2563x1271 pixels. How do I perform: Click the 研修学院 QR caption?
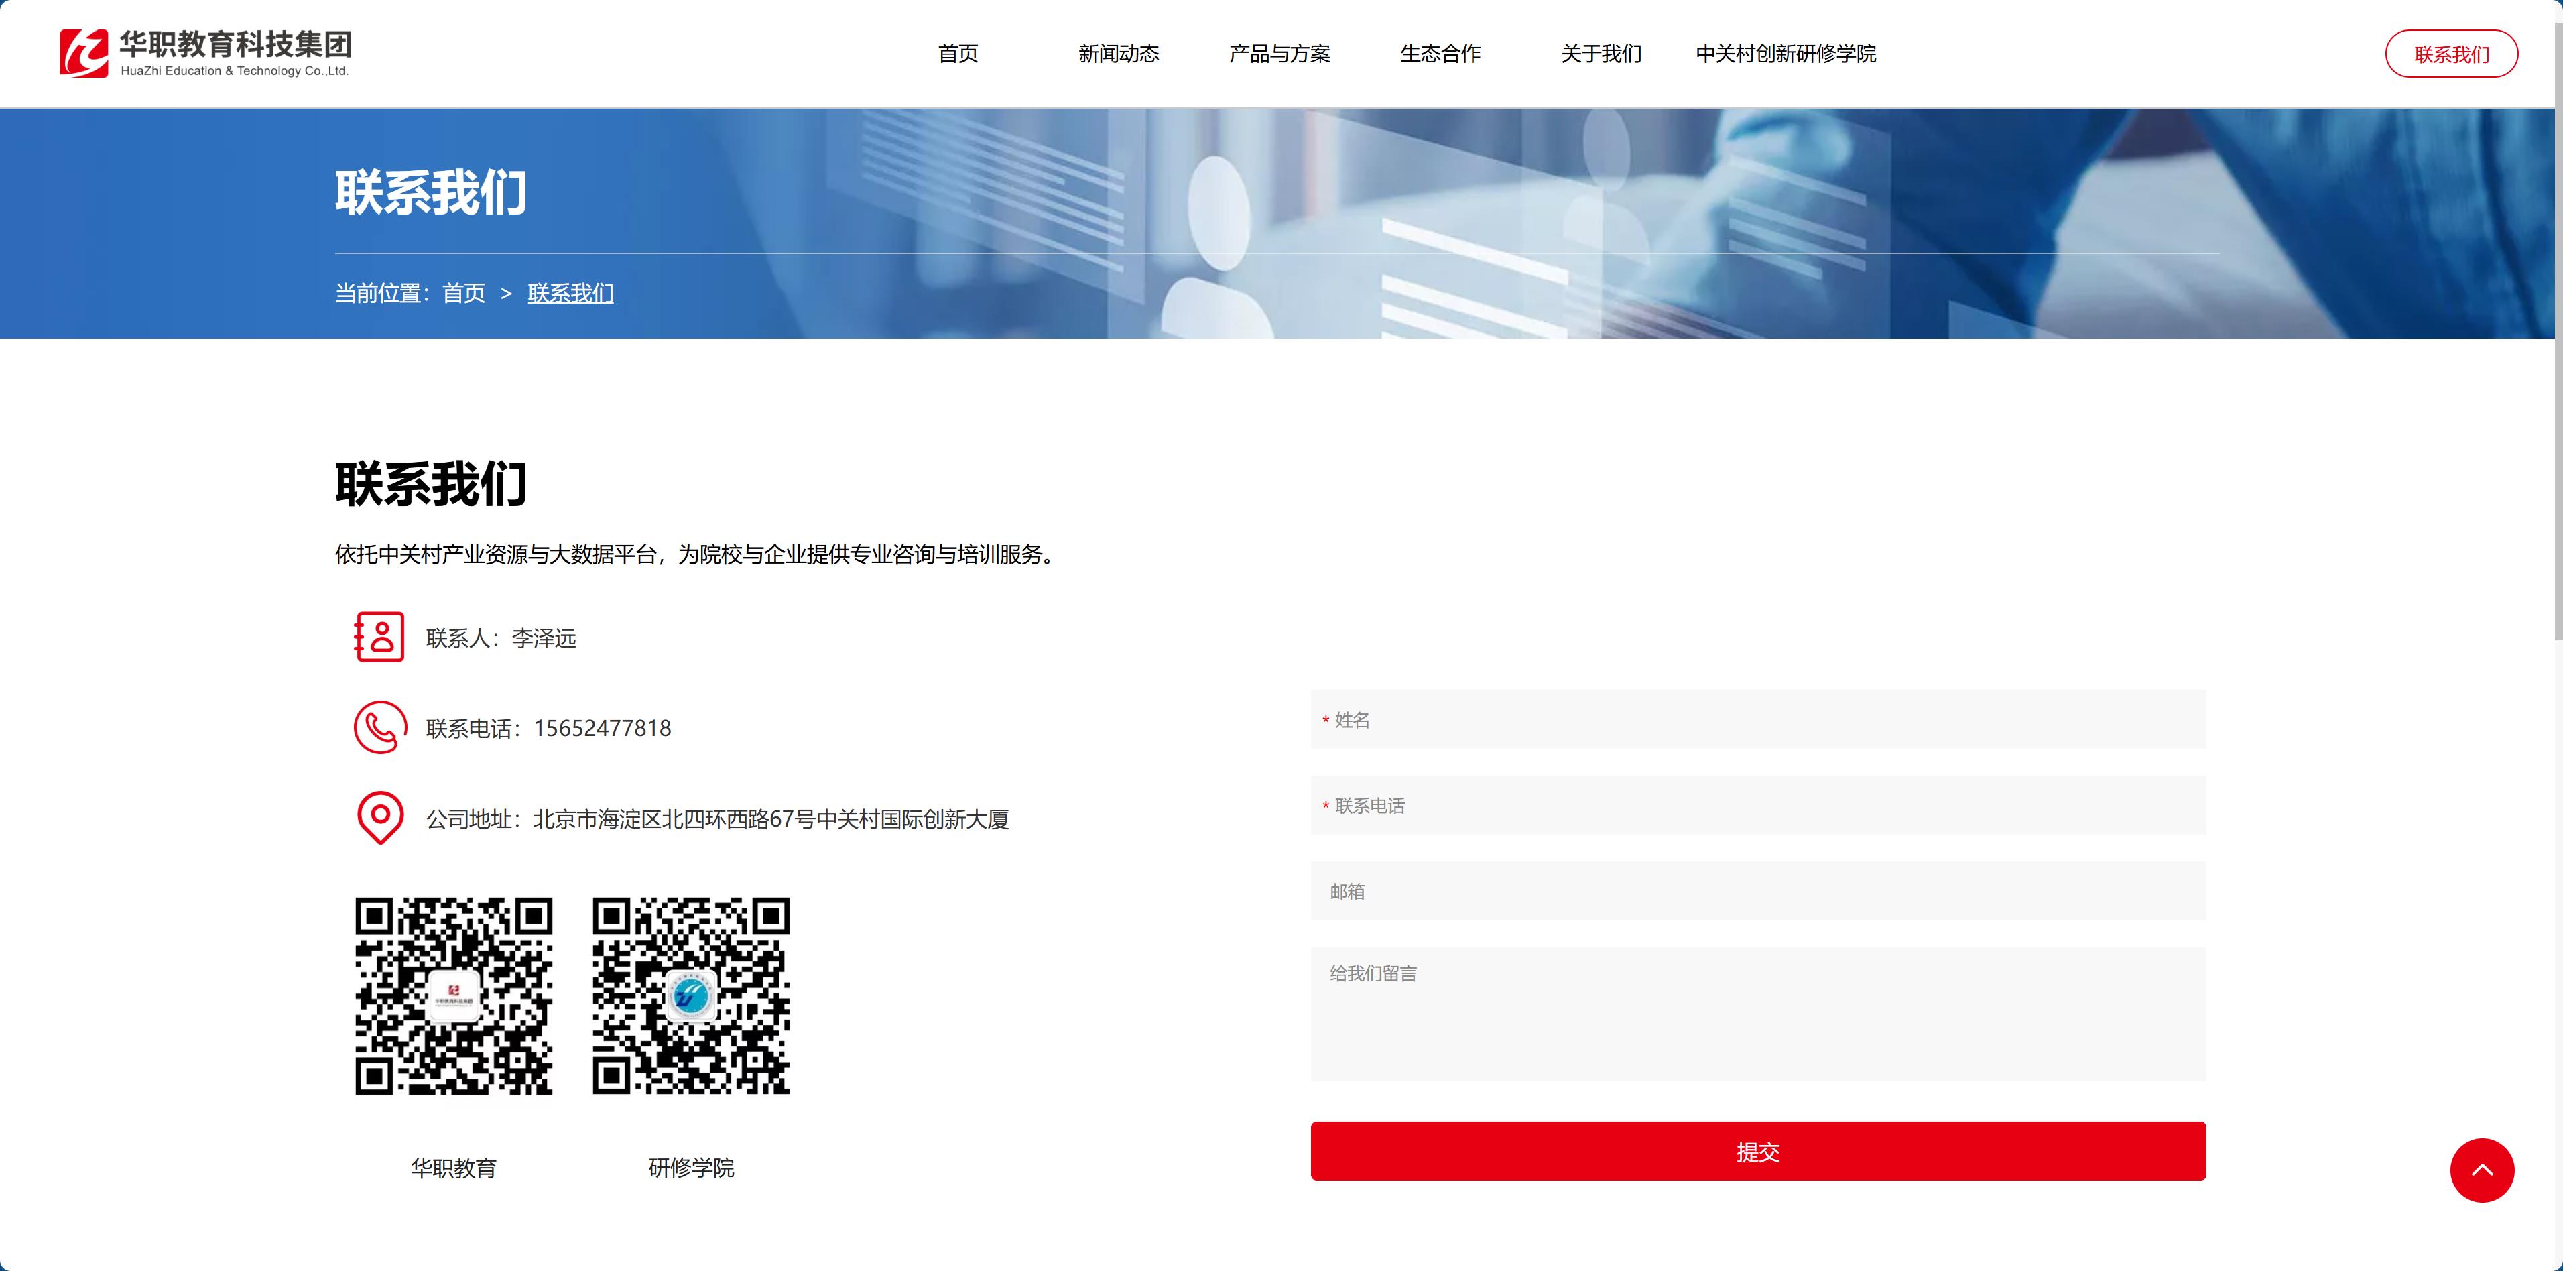click(x=690, y=1168)
